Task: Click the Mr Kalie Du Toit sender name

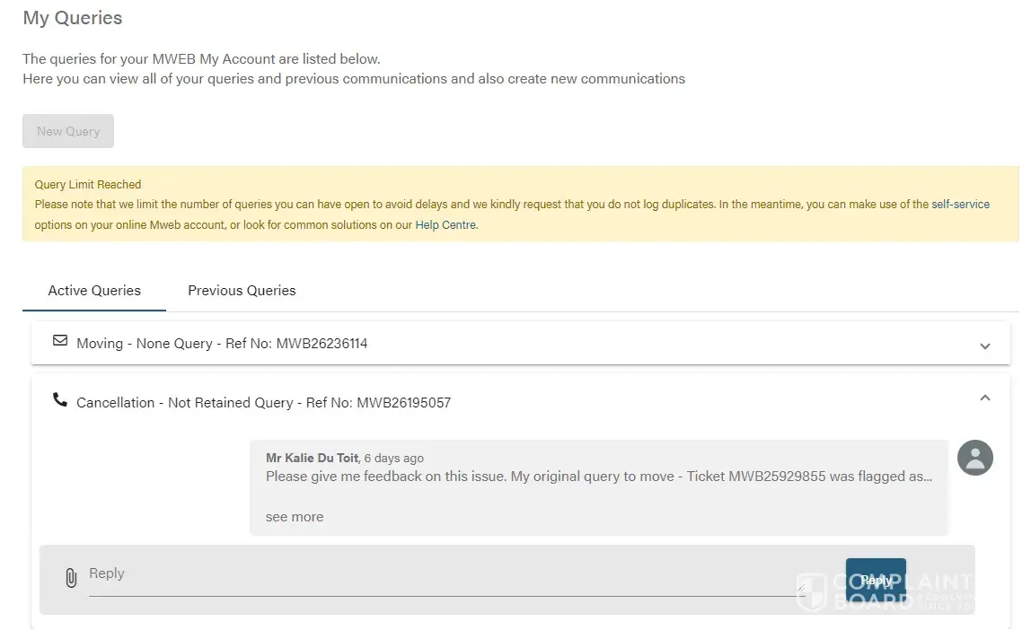Action: 313,458
